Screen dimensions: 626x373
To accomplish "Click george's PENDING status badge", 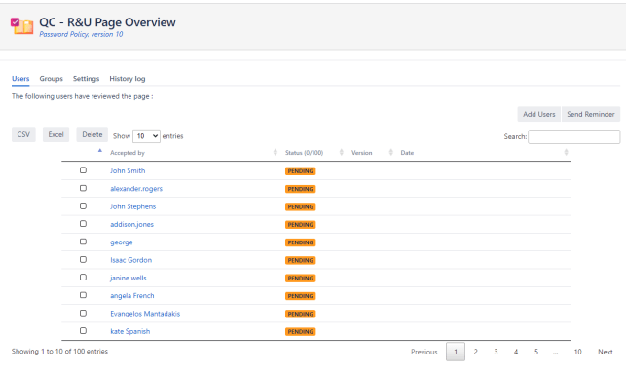I will (300, 242).
